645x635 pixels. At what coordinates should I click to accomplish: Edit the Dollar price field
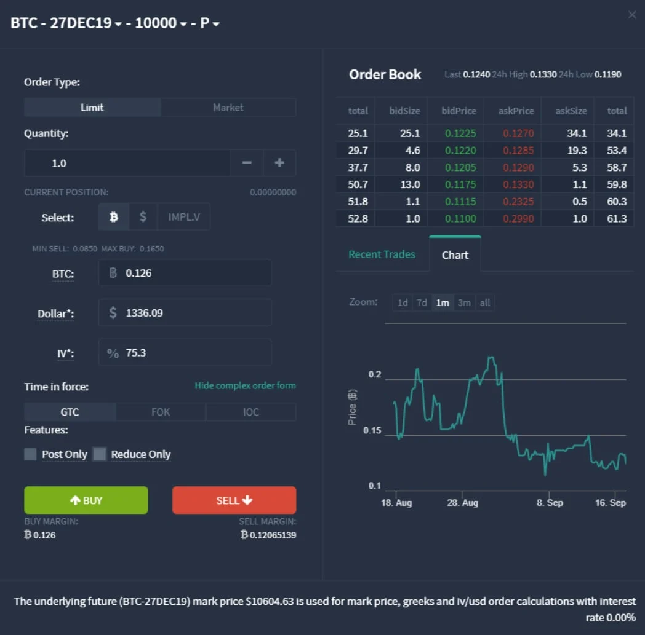[185, 312]
